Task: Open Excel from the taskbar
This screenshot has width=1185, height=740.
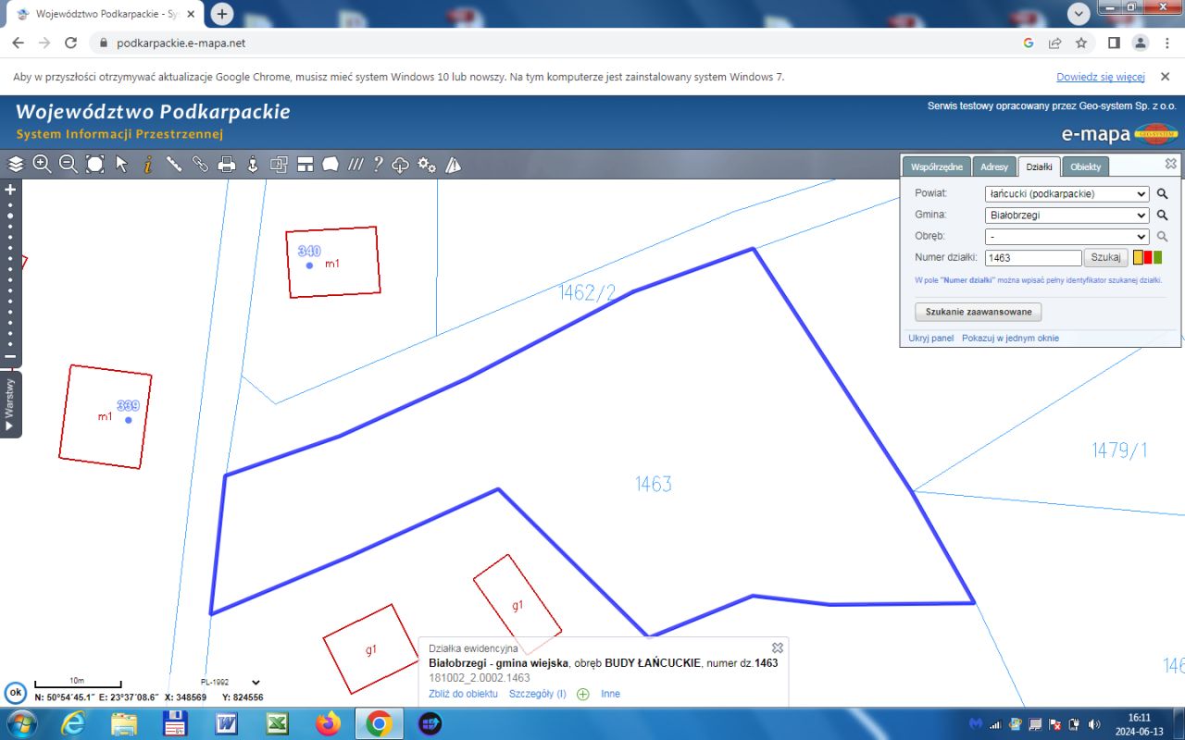Action: [x=278, y=723]
